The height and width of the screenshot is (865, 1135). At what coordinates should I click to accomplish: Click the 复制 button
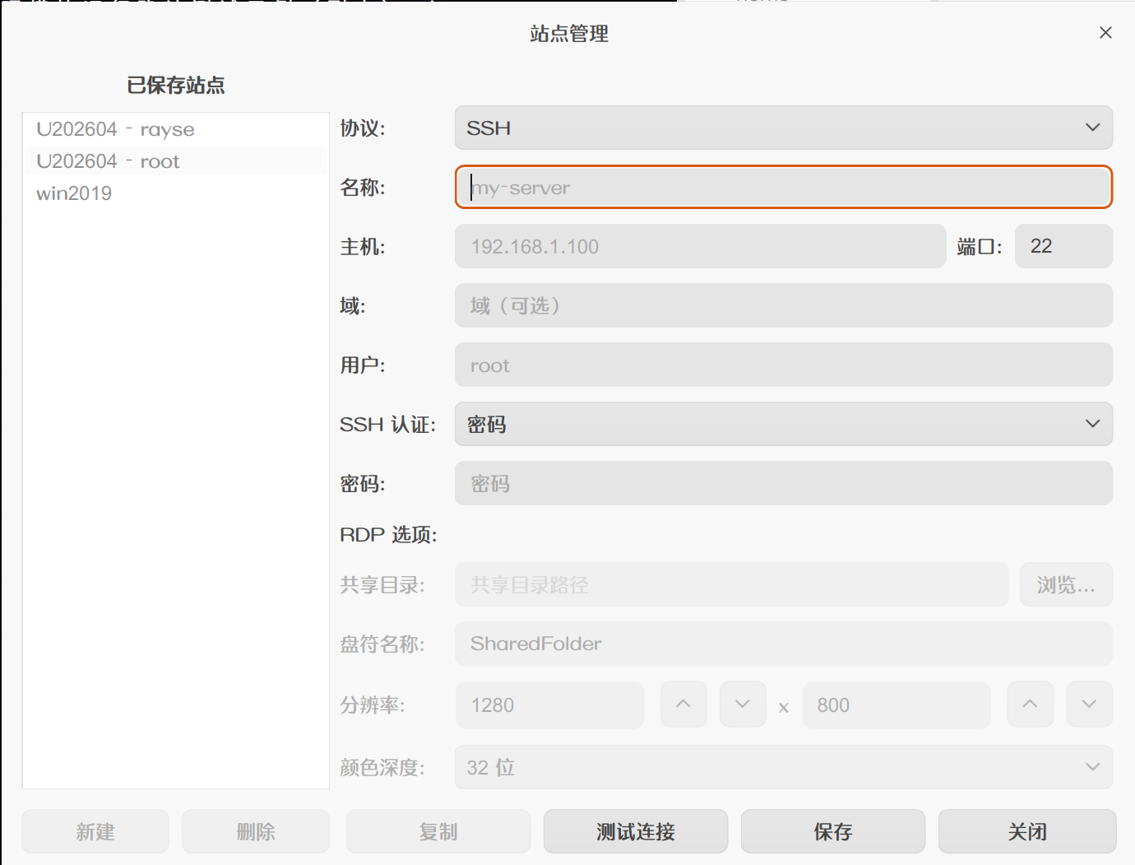(438, 831)
